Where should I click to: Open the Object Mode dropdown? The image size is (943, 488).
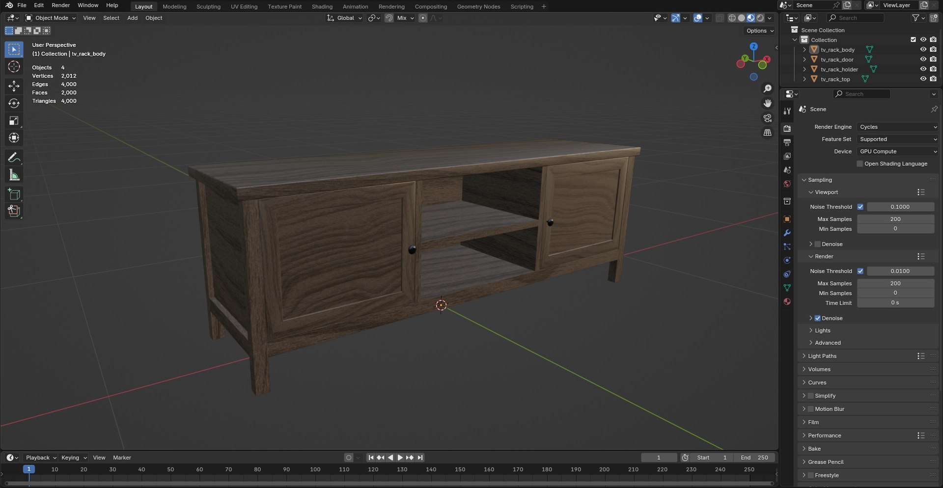[51, 18]
